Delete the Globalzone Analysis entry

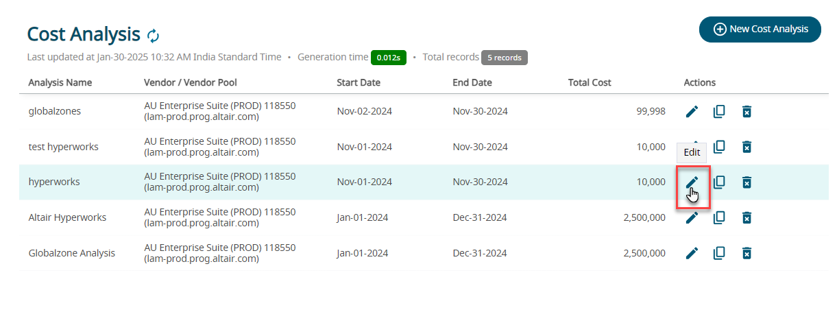pyautogui.click(x=747, y=253)
